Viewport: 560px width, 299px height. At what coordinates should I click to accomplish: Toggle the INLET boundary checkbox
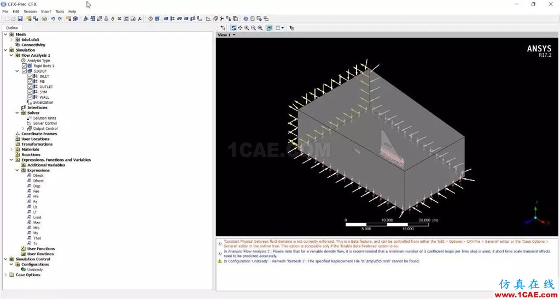click(30, 76)
